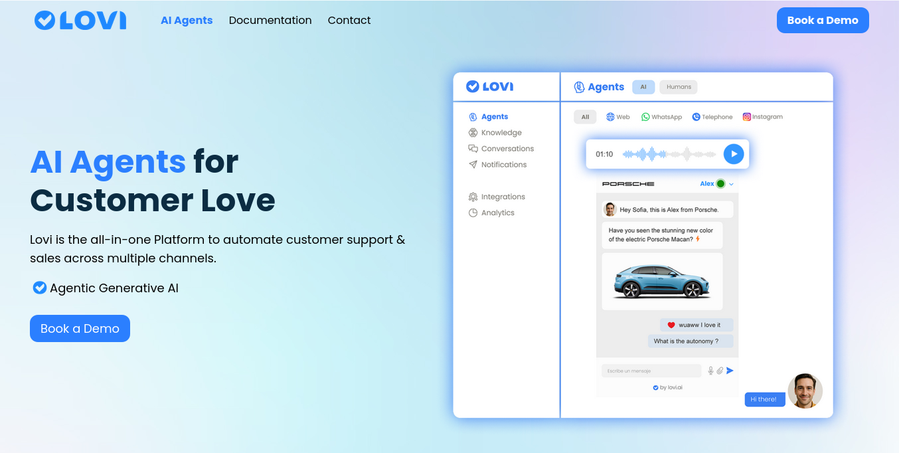The width and height of the screenshot is (907, 453).
Task: Click the attachment paperclip icon
Action: (718, 371)
